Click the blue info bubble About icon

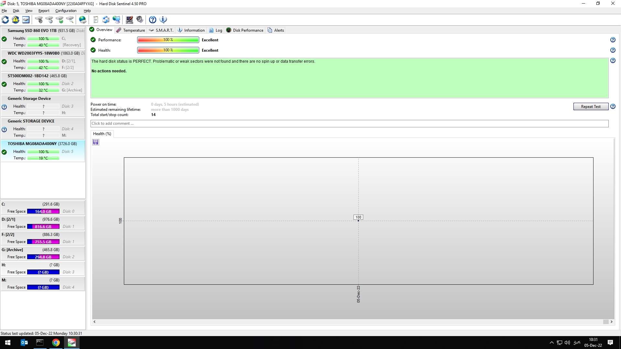click(x=163, y=20)
